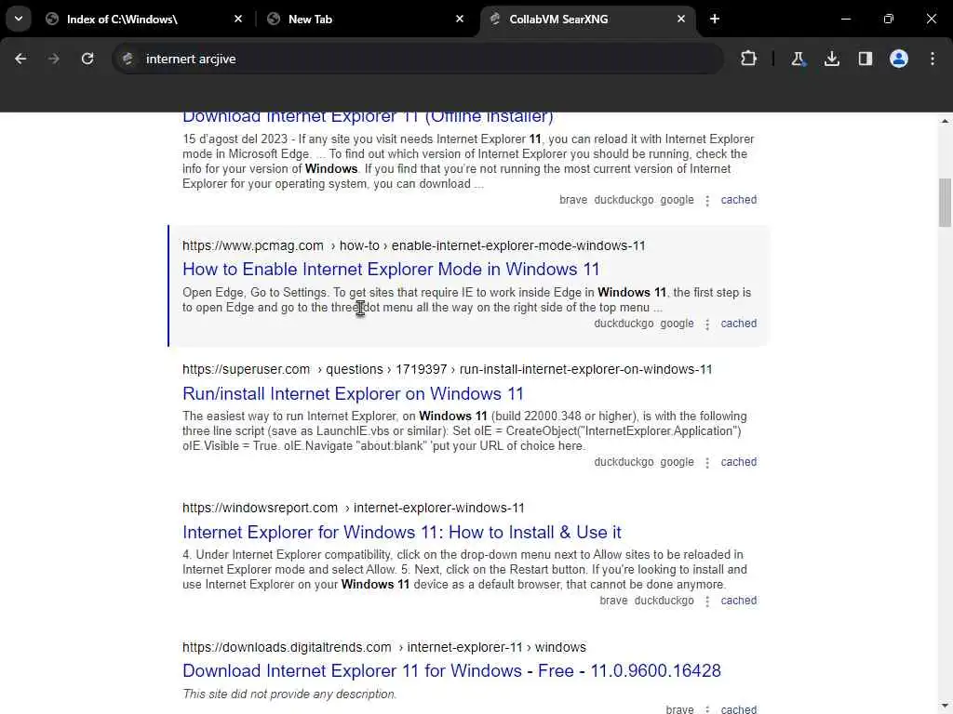Open Chrome Labs flask icon
Image resolution: width=953 pixels, height=714 pixels.
(x=798, y=59)
